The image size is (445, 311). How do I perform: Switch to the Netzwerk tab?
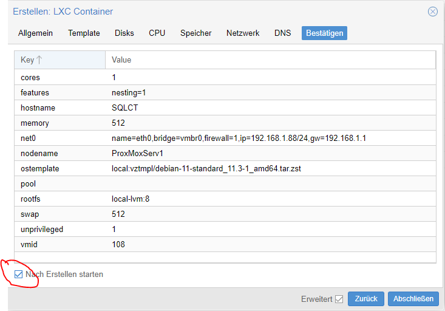(x=243, y=33)
